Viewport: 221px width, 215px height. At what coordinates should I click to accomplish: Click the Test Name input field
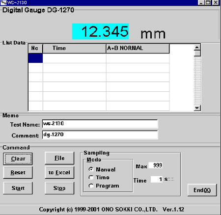pyautogui.click(x=100, y=124)
